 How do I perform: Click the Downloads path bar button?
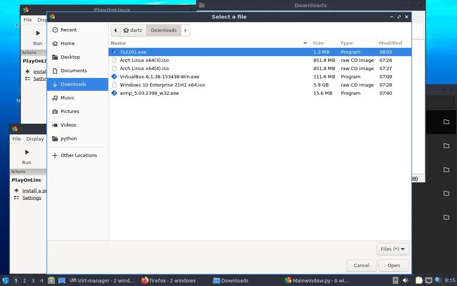[164, 30]
